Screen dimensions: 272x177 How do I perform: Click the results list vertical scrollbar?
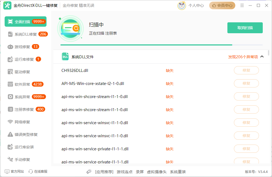coord(268,53)
